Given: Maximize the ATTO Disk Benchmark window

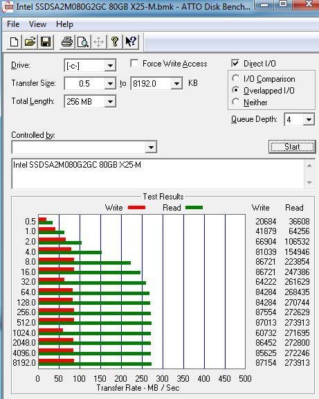Looking at the screenshot, I should point(283,5).
